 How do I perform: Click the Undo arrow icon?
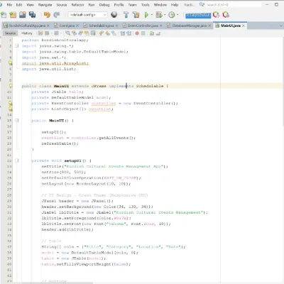click(x=47, y=15)
